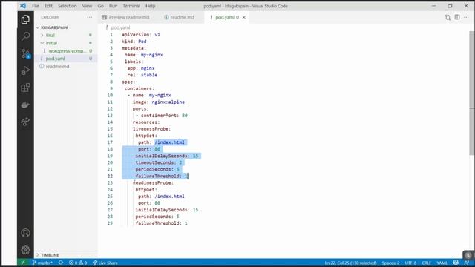The width and height of the screenshot is (475, 267).
Task: Open Accounts icon in activity bar
Action: [25, 233]
